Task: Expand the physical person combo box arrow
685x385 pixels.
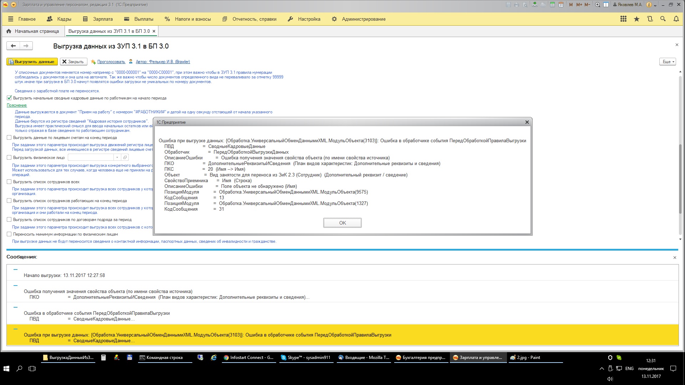Action: 117,157
